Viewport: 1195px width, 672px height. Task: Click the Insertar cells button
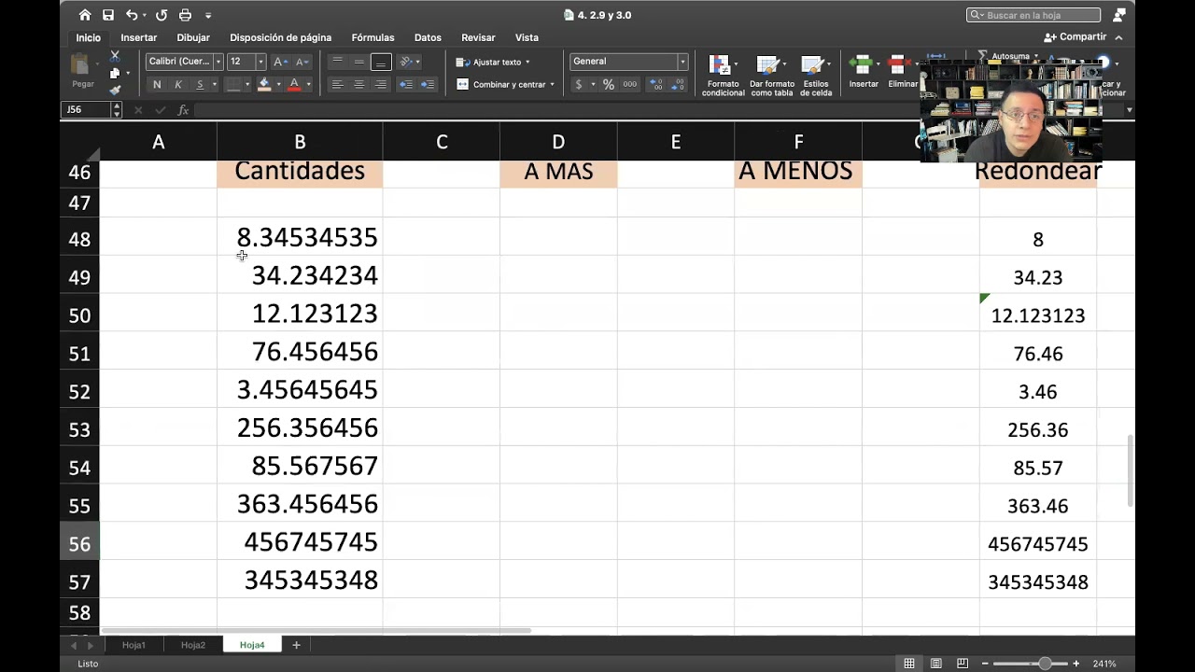point(864,72)
